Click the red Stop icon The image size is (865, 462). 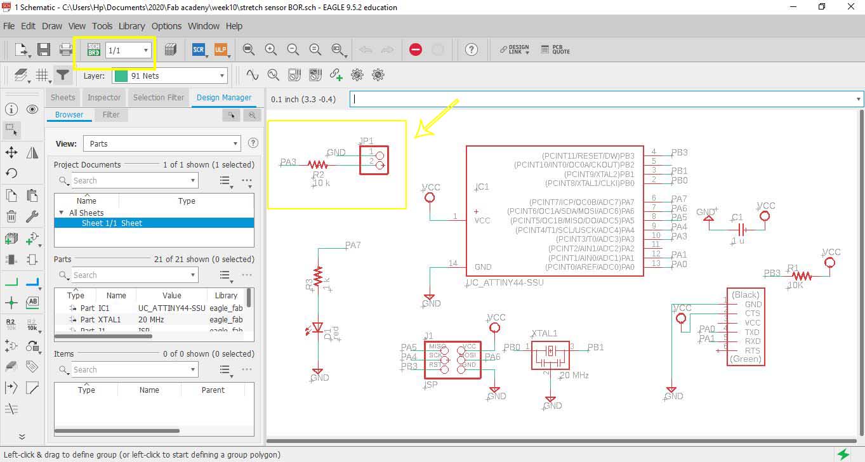(x=416, y=49)
